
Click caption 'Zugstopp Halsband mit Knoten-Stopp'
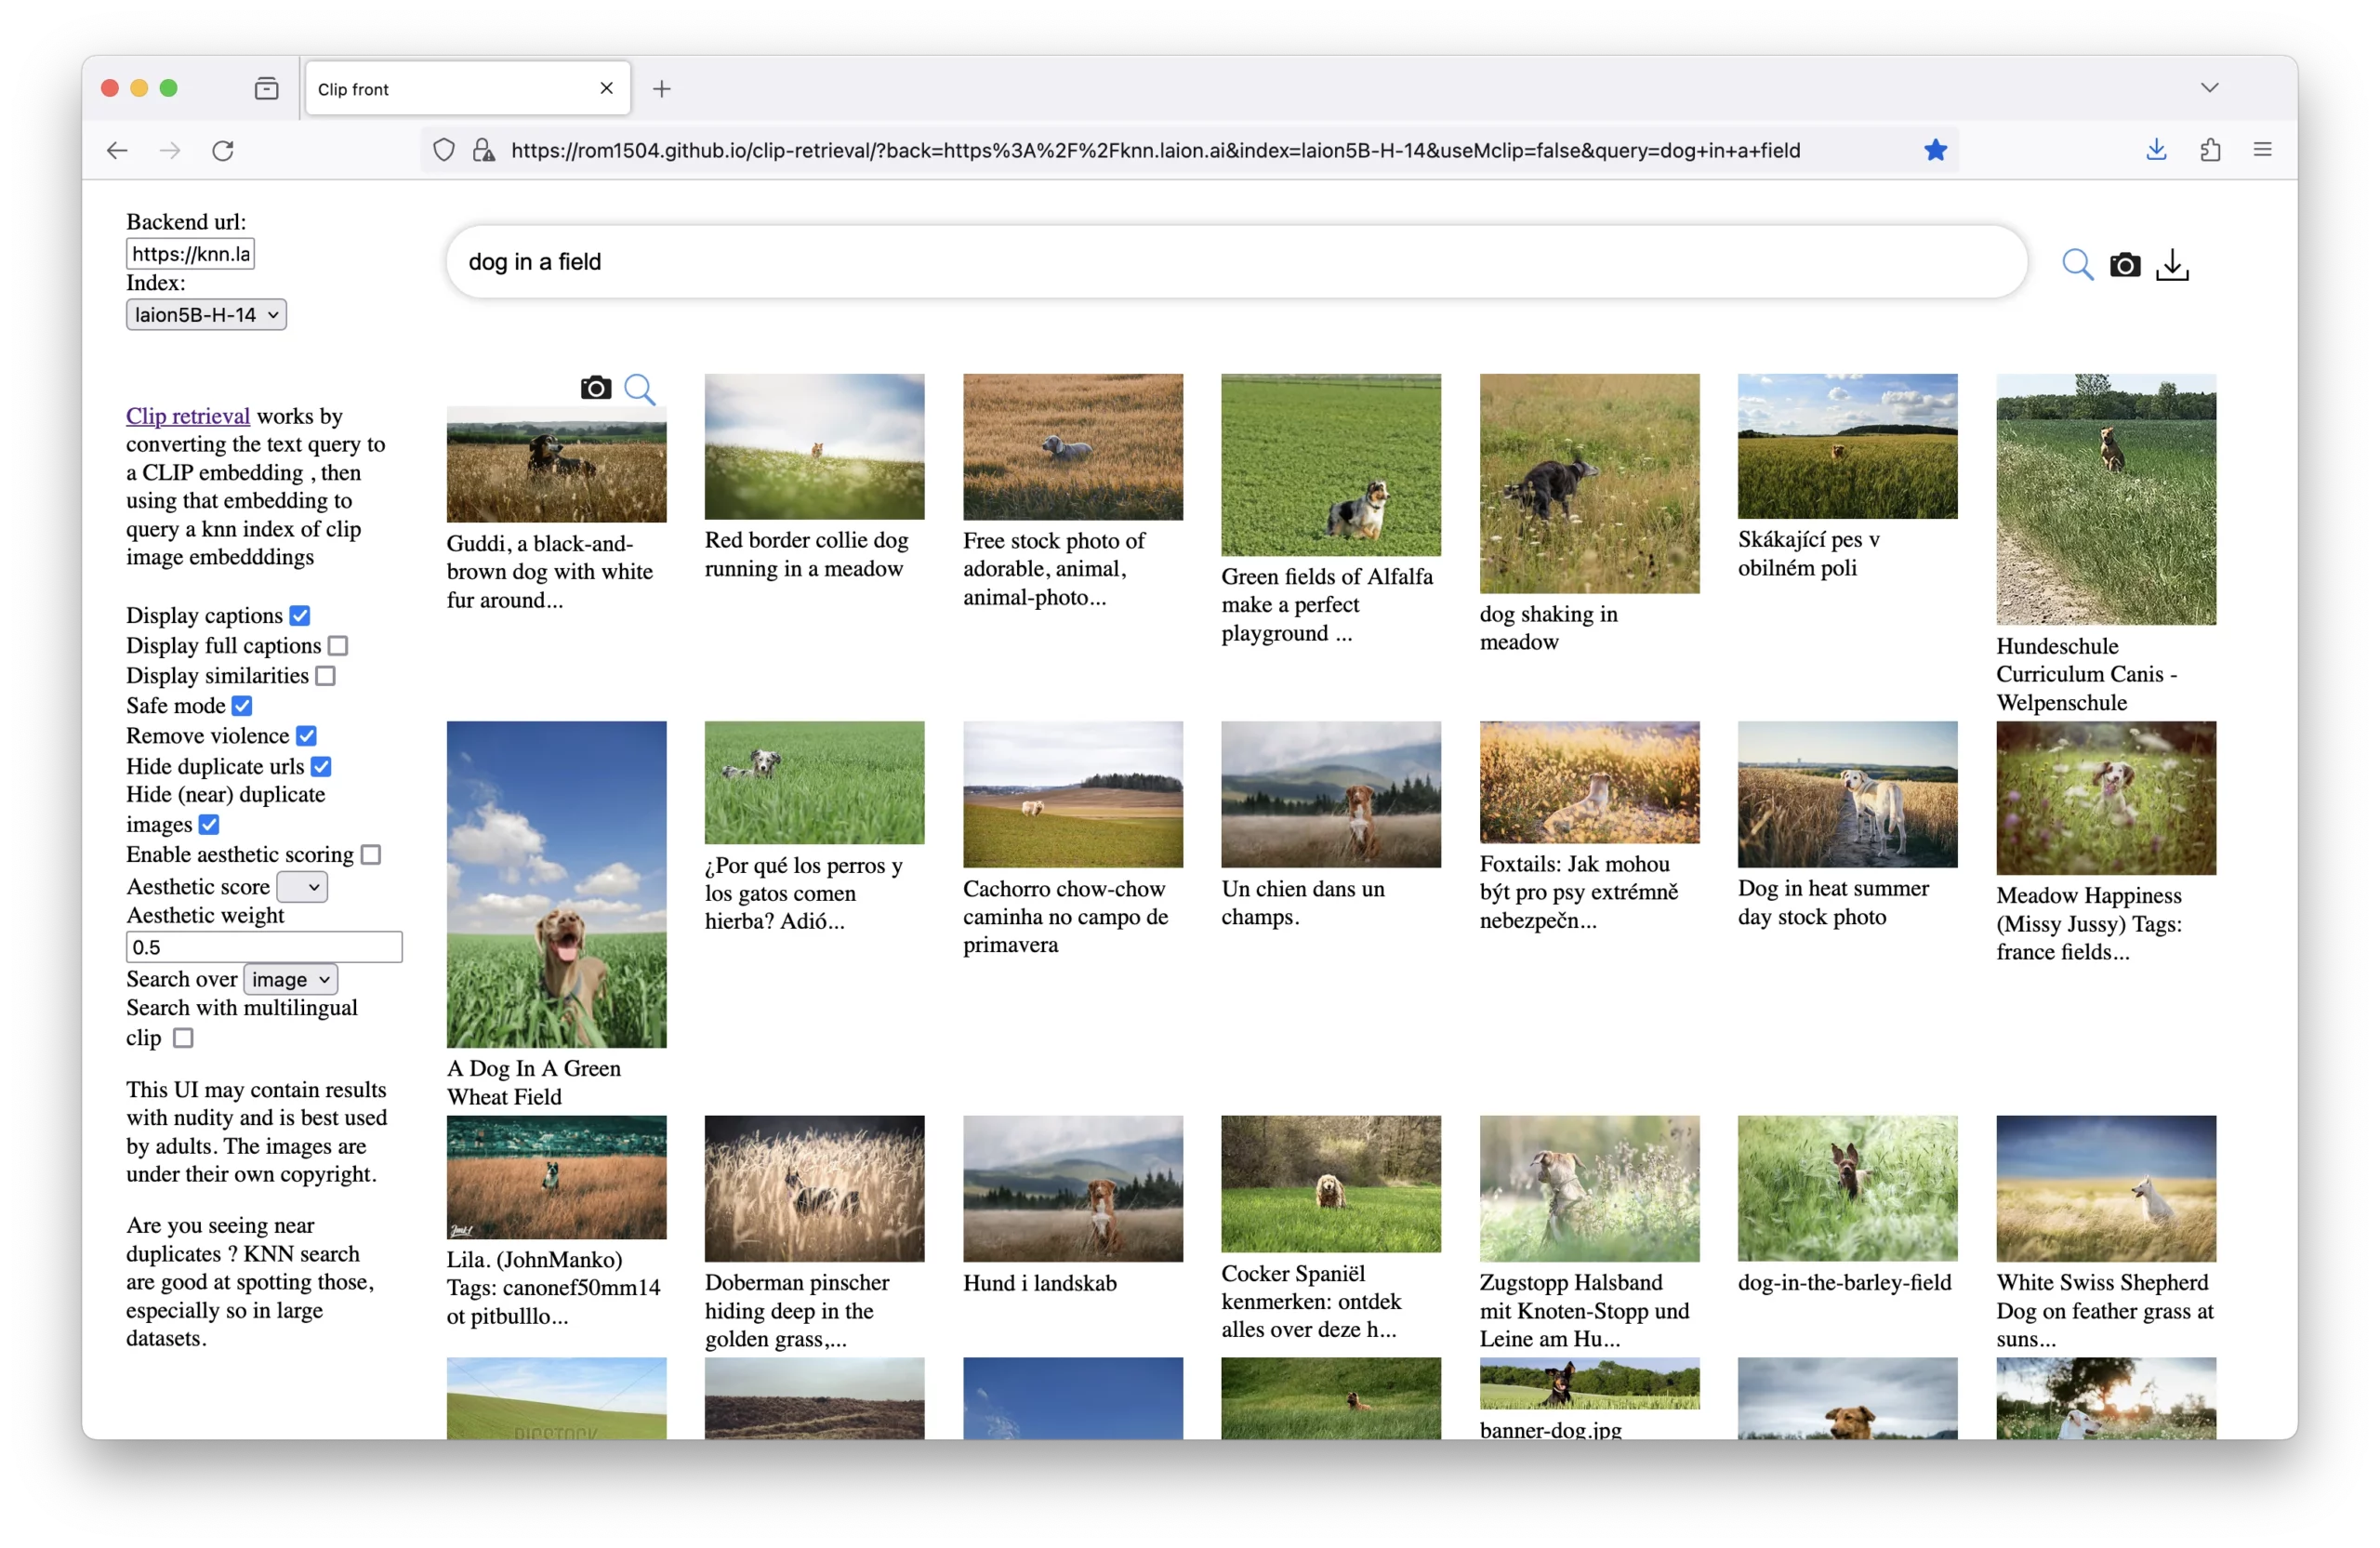point(1584,1297)
